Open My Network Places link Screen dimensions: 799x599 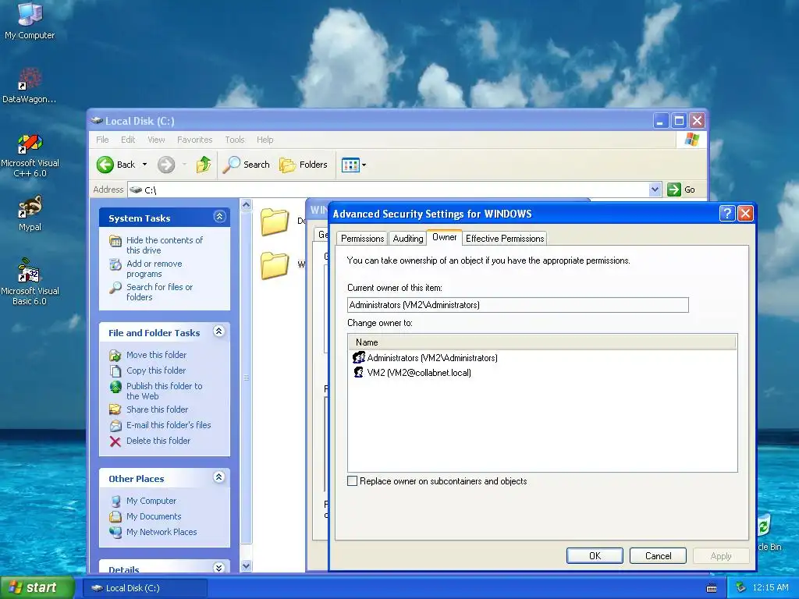coord(161,532)
